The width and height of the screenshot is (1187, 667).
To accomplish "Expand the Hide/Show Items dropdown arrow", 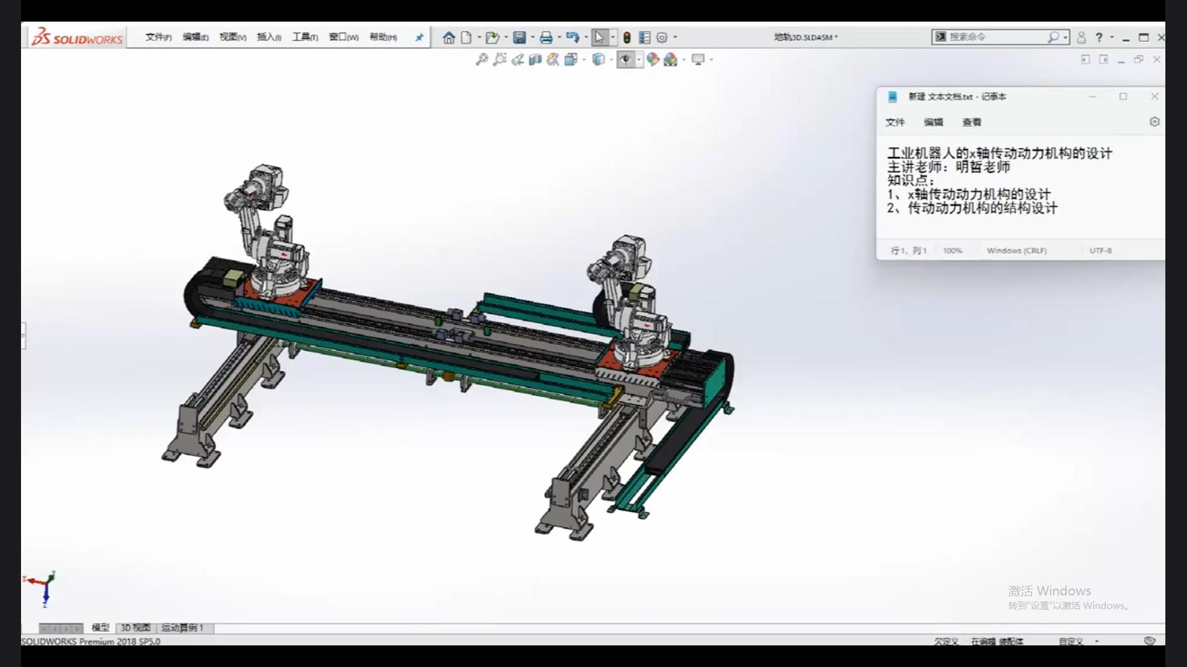I will tap(639, 60).
